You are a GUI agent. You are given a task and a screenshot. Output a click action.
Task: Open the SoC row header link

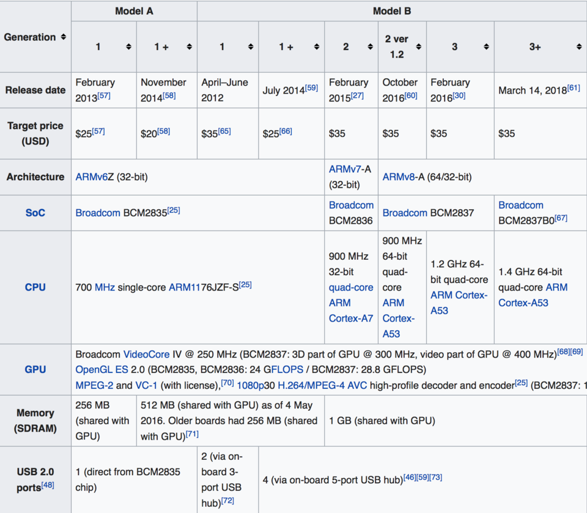click(x=35, y=213)
